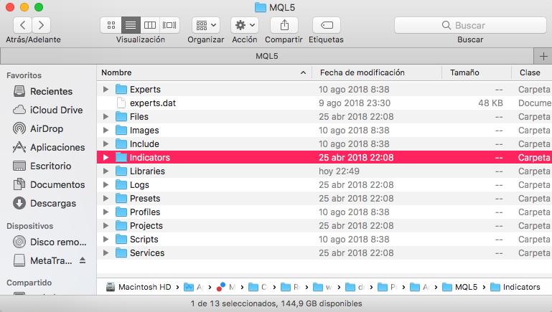Click 'hoy 22:49' date for Libraries
Screen dimensions: 552x312
coord(339,171)
